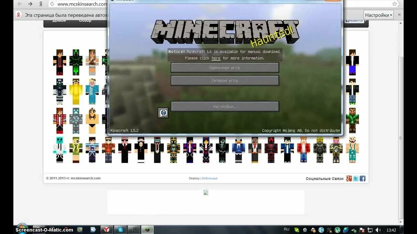Open the clock showing 13:42

pos(391,230)
